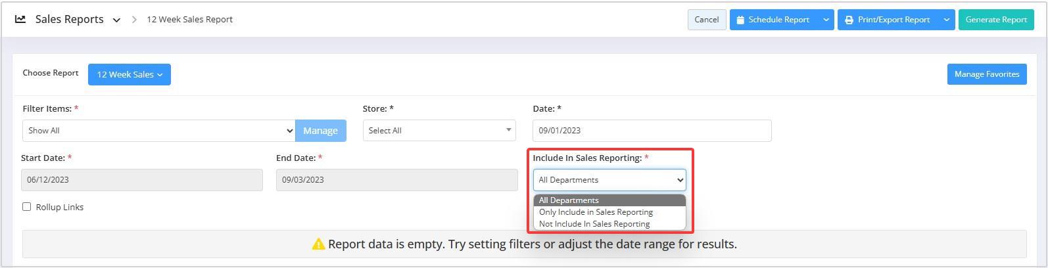Toggle the Rollup Links checkbox
Image resolution: width=1048 pixels, height=268 pixels.
[x=27, y=206]
